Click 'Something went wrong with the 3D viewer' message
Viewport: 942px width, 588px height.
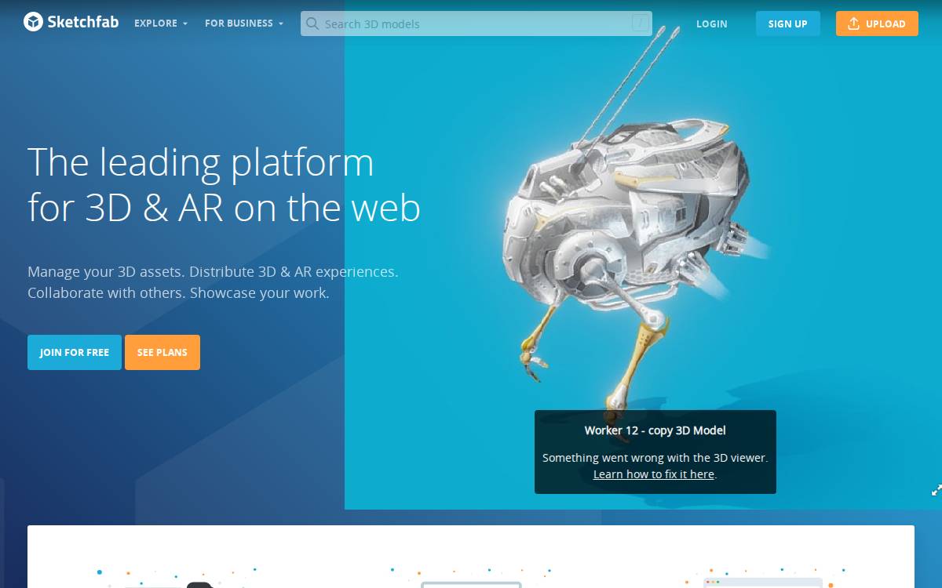point(655,458)
